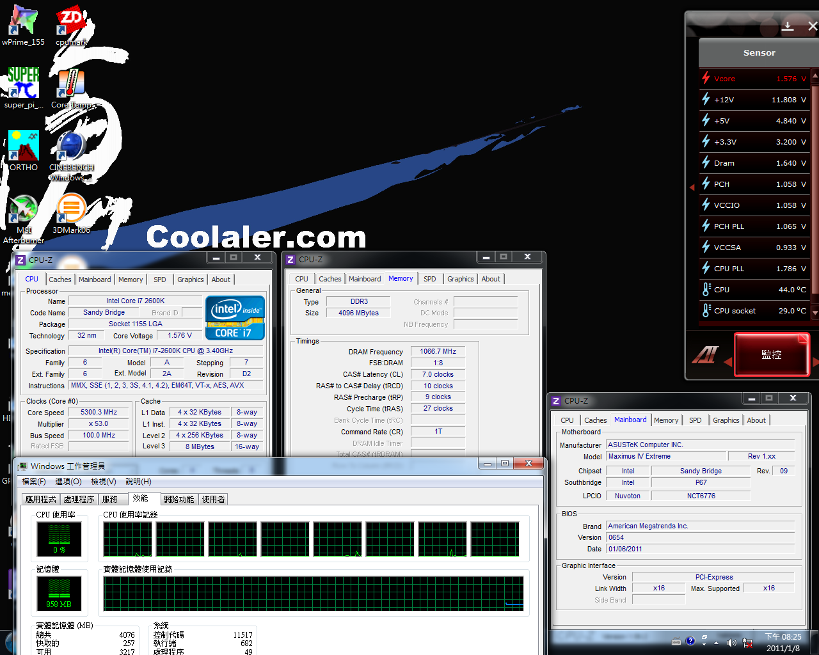Select the ORTHOS desktop icon
819x655 pixels.
point(24,151)
